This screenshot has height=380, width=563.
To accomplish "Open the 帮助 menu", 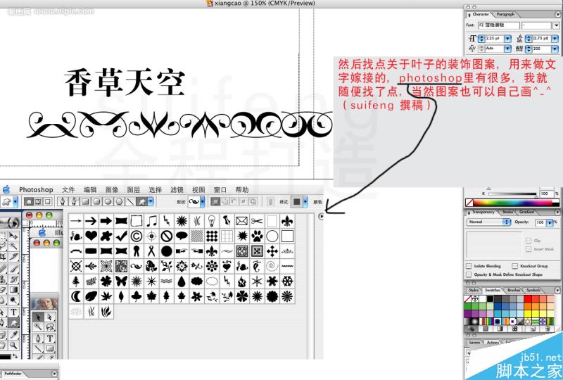I will pos(242,189).
